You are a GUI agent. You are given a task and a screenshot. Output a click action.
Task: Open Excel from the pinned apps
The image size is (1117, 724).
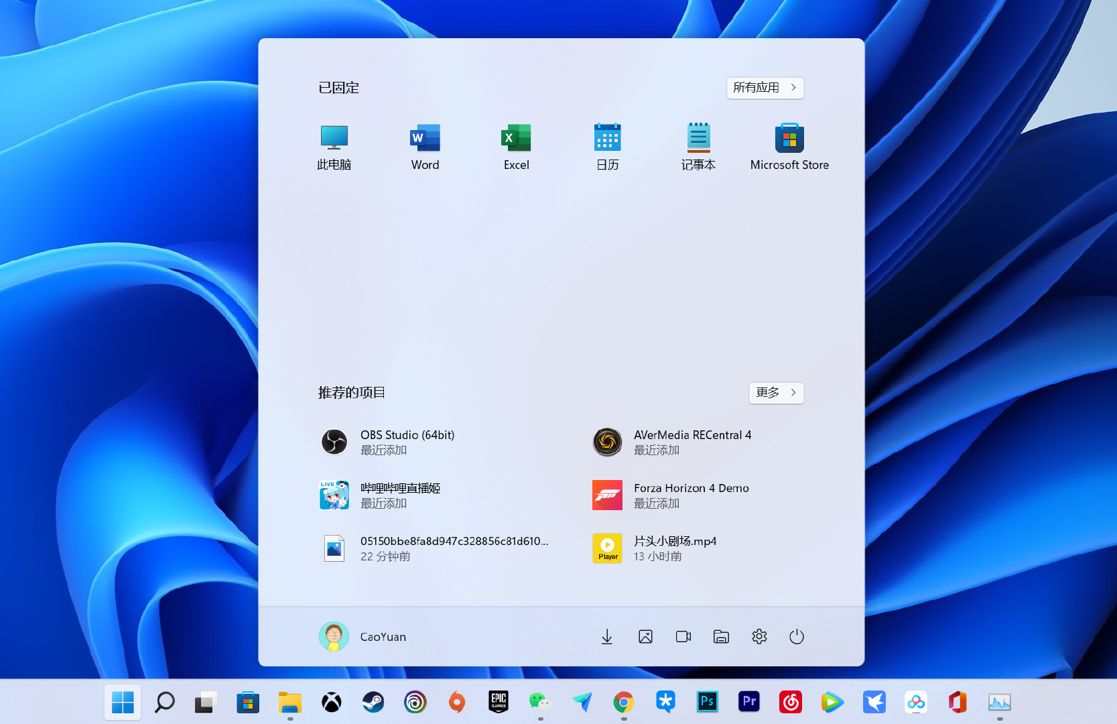point(516,146)
